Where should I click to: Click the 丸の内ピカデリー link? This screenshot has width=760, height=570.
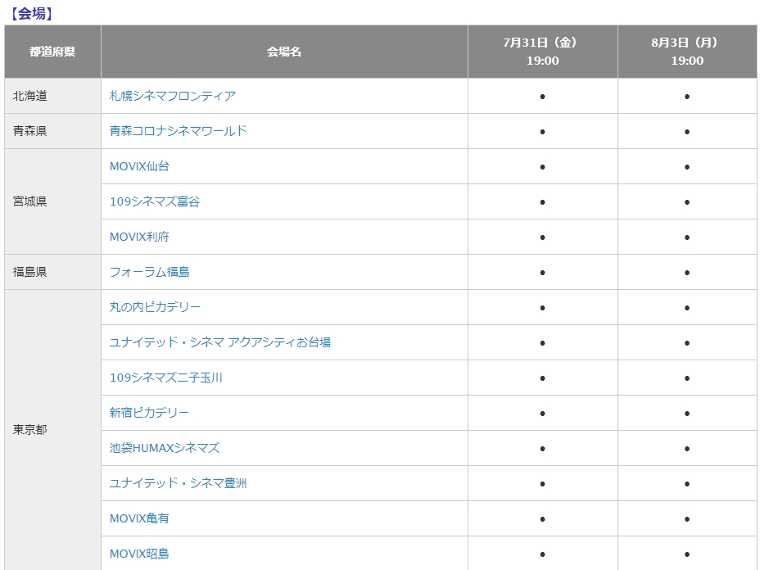tap(155, 307)
